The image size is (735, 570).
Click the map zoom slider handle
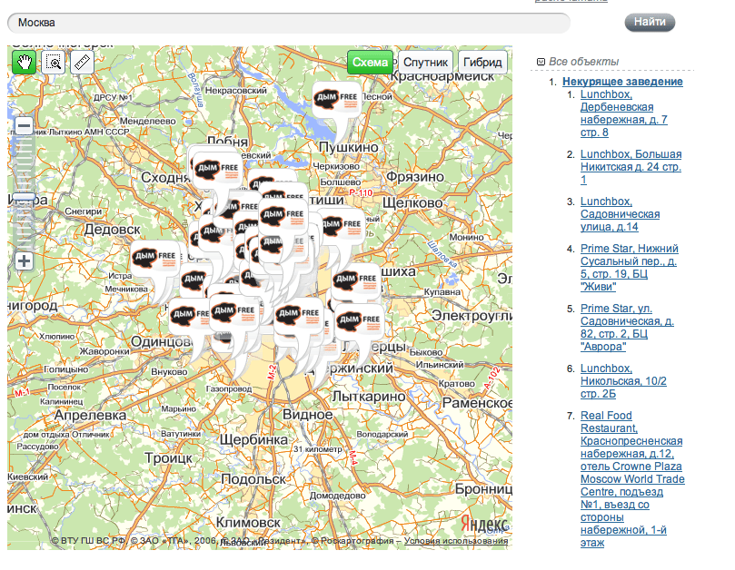(x=25, y=195)
